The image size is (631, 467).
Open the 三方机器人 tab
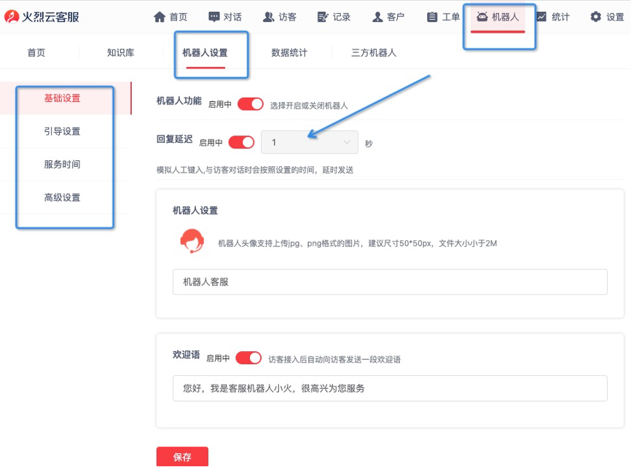tap(374, 52)
